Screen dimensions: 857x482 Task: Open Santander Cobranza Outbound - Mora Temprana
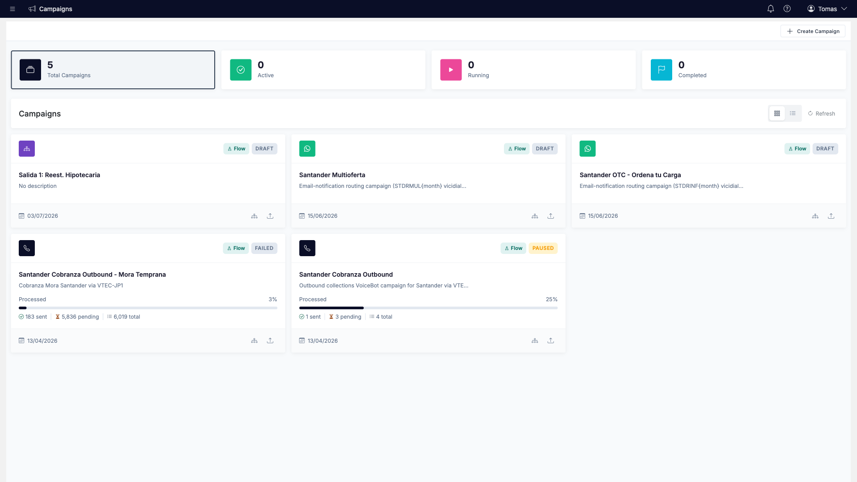(92, 274)
